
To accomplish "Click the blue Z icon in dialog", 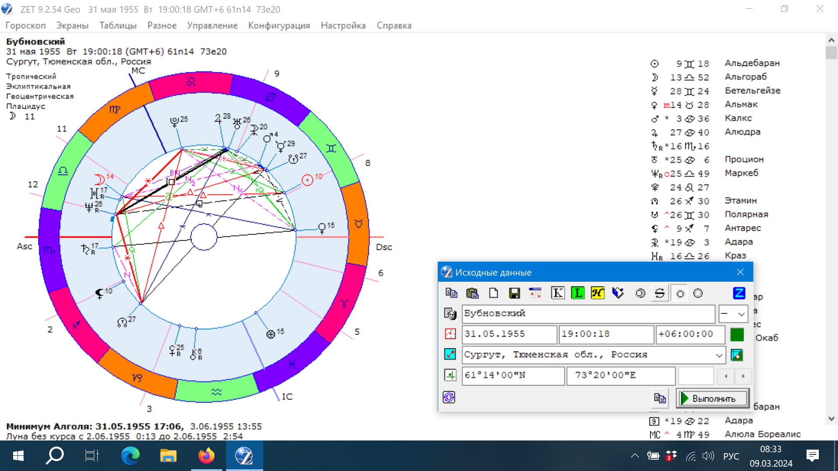I will pyautogui.click(x=738, y=293).
